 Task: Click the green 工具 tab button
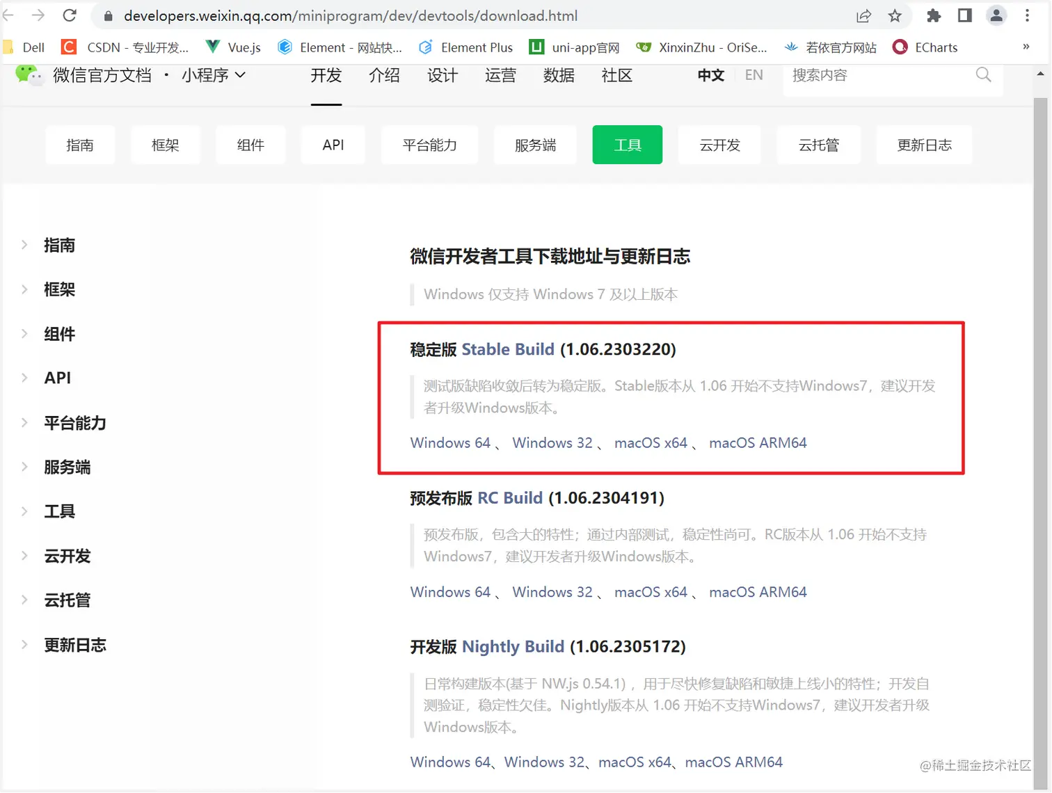tap(628, 145)
